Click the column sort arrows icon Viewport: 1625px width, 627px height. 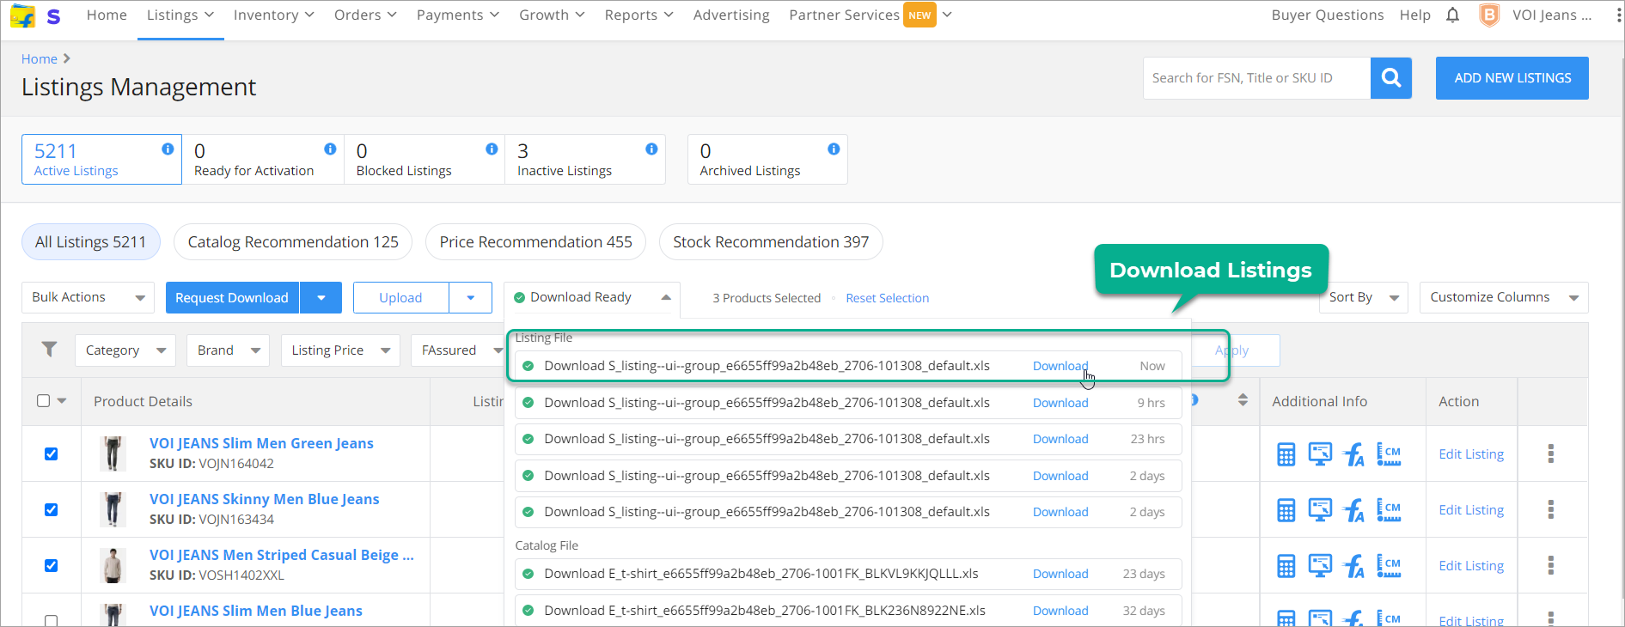1243,400
